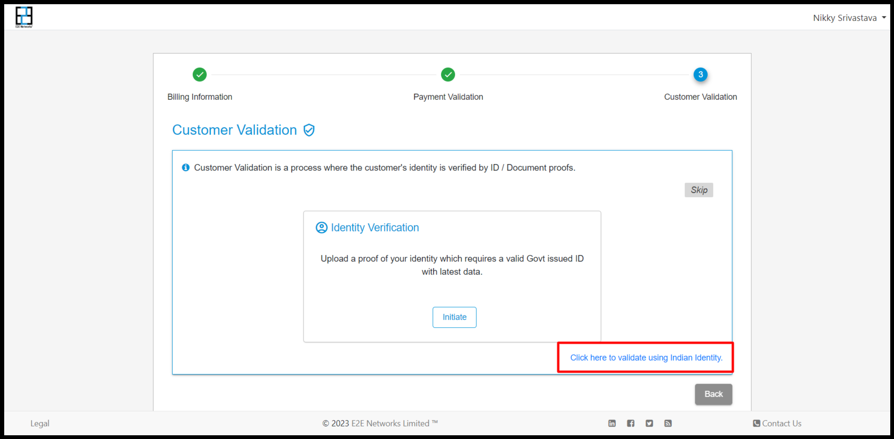The width and height of the screenshot is (894, 439).
Task: Click the shield icon beside Customer Validation heading
Action: (x=309, y=130)
